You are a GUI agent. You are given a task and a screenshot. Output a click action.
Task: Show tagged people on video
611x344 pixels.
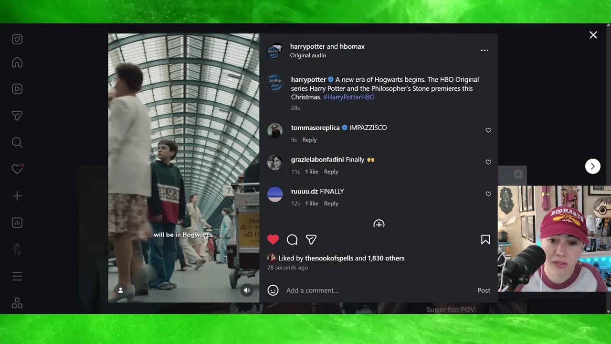coord(121,290)
